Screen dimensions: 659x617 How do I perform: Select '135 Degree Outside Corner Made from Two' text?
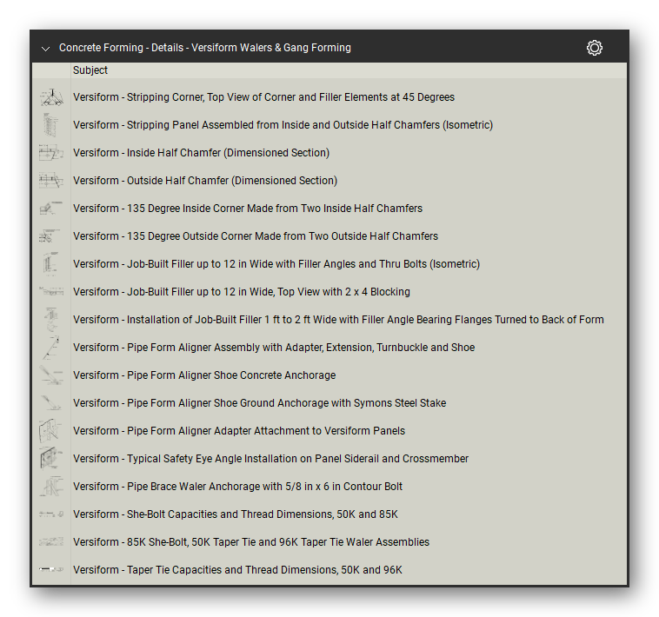[256, 236]
